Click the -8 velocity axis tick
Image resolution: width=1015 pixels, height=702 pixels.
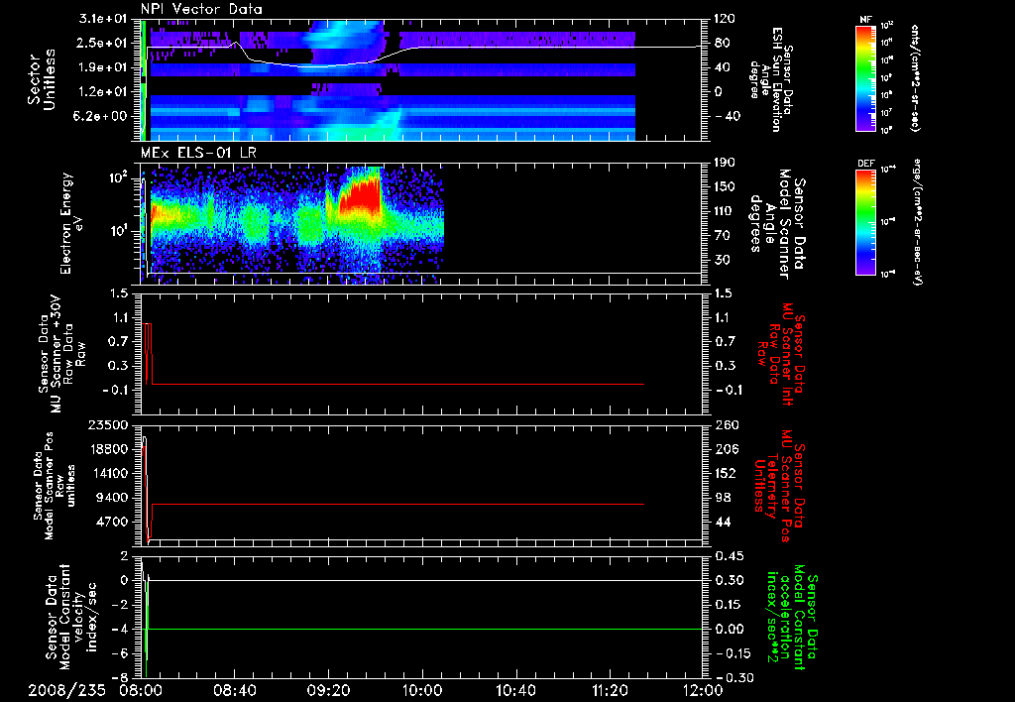(122, 677)
